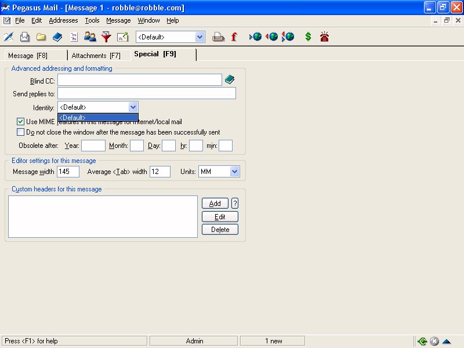Viewport: 464px width, 348px height.
Task: Open the Addresses menu
Action: pyautogui.click(x=63, y=20)
